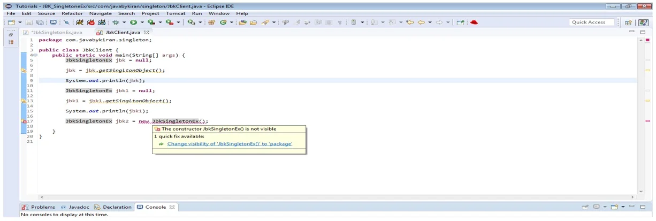Click the editor vertical scrollbar down arrow
This screenshot has height=221, width=656.
[x=641, y=191]
